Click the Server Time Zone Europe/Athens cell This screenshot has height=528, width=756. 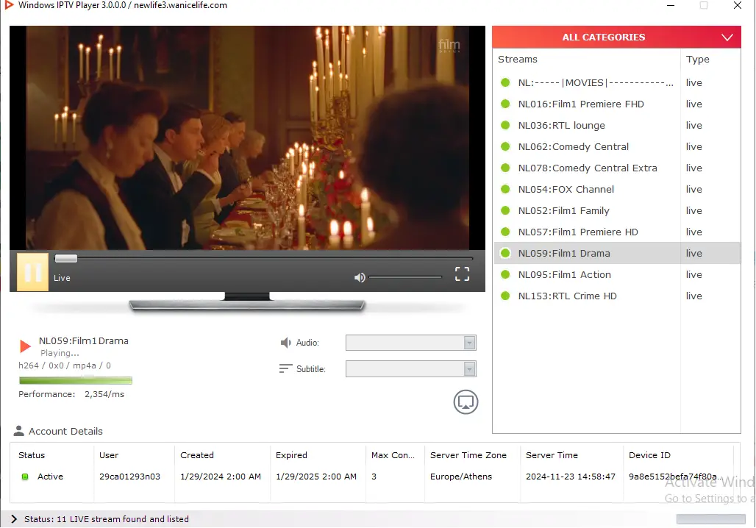pyautogui.click(x=461, y=477)
